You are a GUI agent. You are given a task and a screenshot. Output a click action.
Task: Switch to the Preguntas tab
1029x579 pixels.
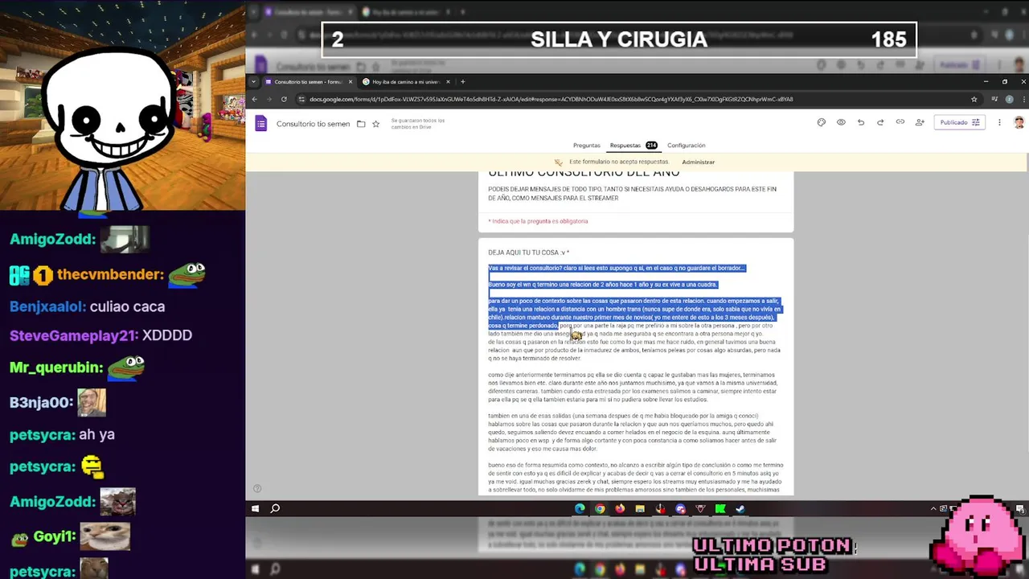(587, 146)
